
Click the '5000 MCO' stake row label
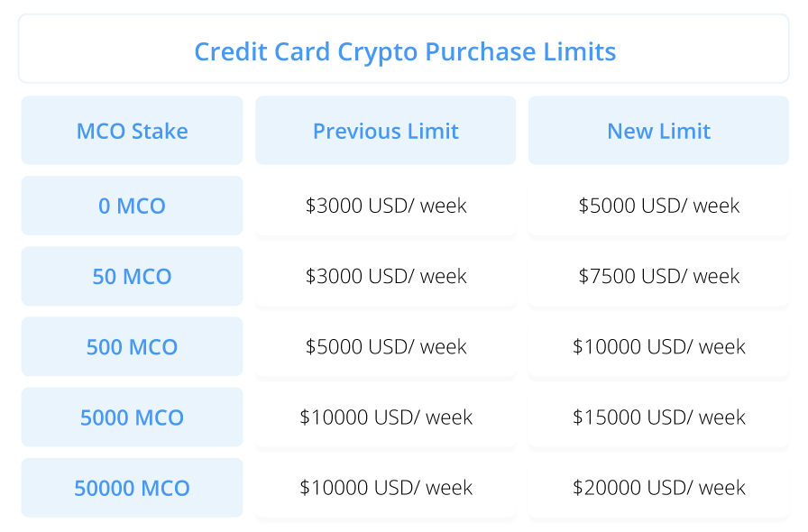pyautogui.click(x=133, y=417)
